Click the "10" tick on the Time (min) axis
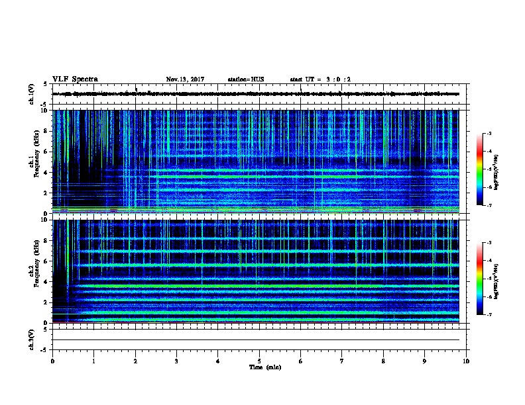The width and height of the screenshot is (525, 405). (x=466, y=361)
